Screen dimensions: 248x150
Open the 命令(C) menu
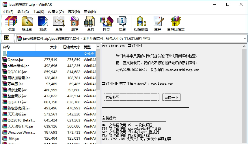click(x=23, y=12)
